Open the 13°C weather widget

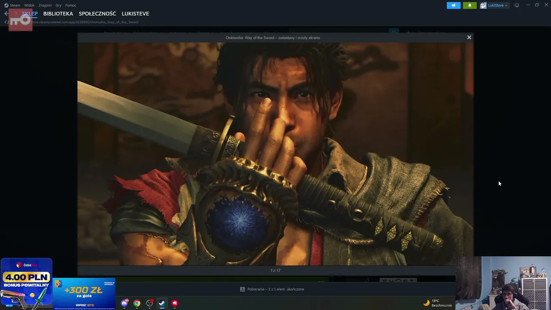[438, 303]
